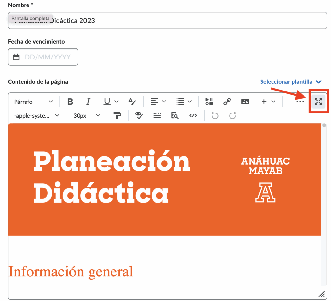Image resolution: width=331 pixels, height=301 pixels.
Task: Expand the Párrafo format dropdown
Action: pos(33,102)
